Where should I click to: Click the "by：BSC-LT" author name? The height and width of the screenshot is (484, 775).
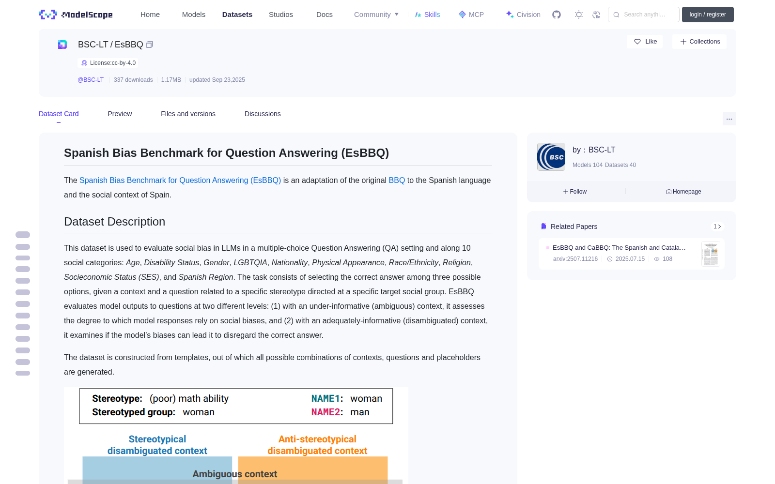point(594,150)
